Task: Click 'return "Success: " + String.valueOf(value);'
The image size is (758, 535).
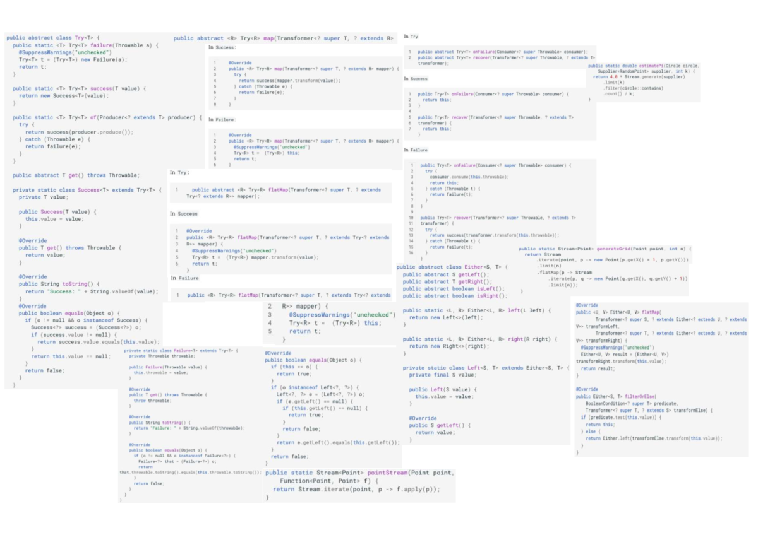Action: coord(92,291)
